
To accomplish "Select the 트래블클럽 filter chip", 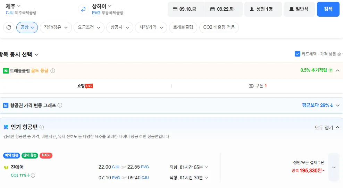I will pos(183,27).
